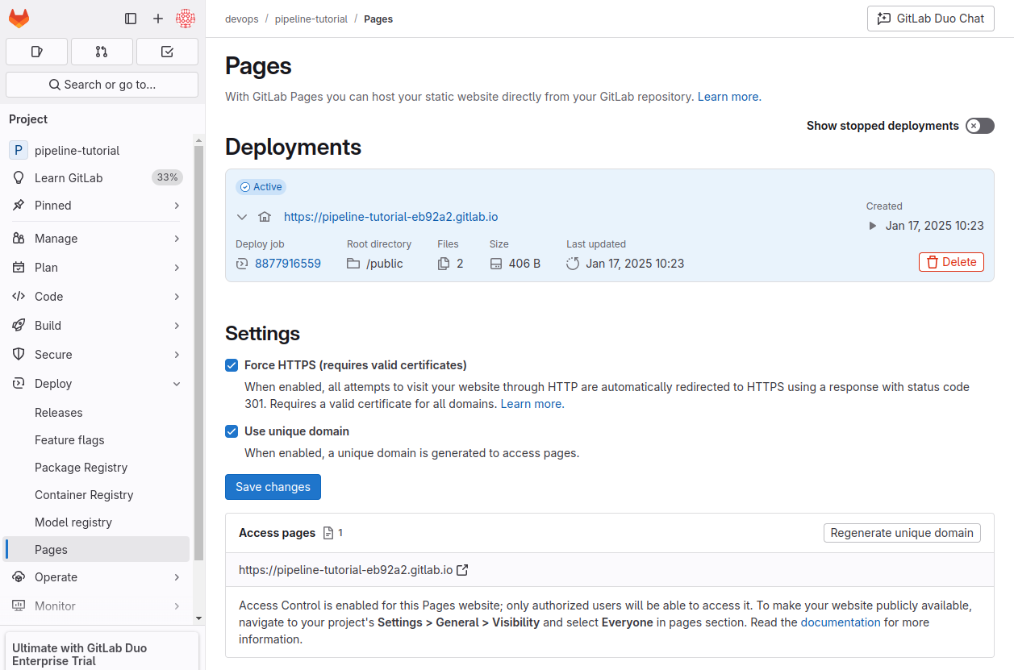The height and width of the screenshot is (670, 1014).
Task: Expand the Secure section chevron
Action: (177, 354)
